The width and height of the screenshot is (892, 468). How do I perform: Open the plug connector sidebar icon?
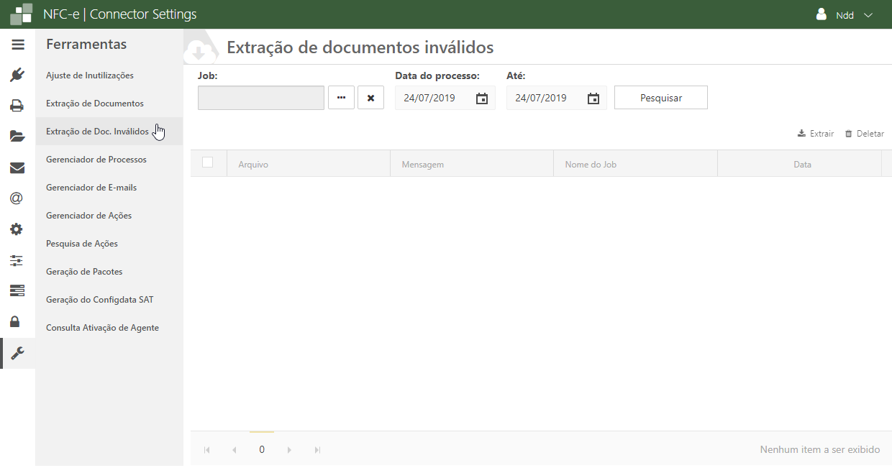[18, 75]
